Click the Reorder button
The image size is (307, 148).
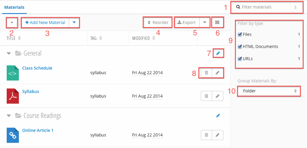click(158, 22)
